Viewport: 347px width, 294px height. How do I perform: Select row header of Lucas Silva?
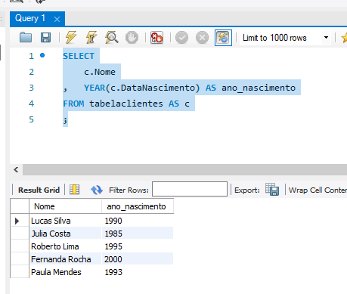[x=20, y=221]
